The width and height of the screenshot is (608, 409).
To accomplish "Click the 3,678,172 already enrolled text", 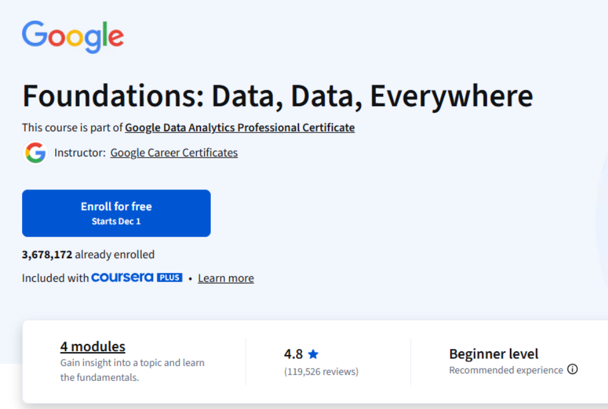I will 88,254.
